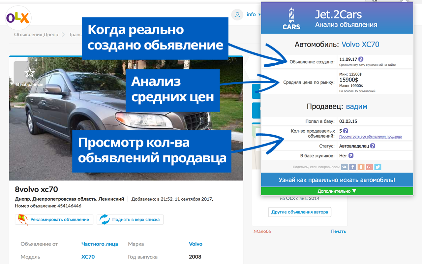The image size is (422, 264).
Task: Select Сравните эту дату с указанной note
Action: coord(367,65)
